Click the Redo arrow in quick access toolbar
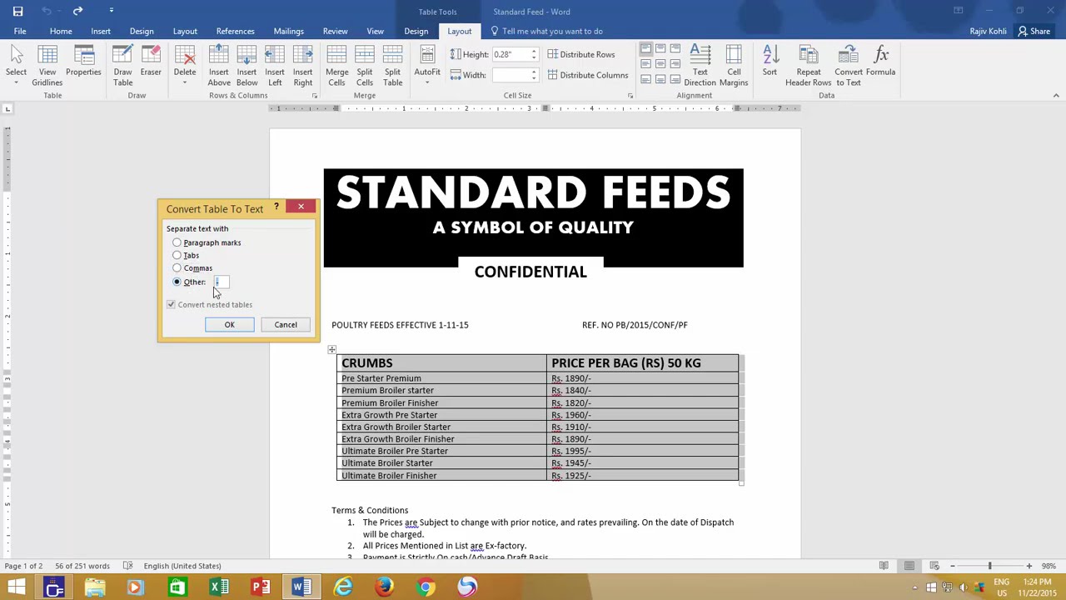The width and height of the screenshot is (1066, 600). pos(77,11)
